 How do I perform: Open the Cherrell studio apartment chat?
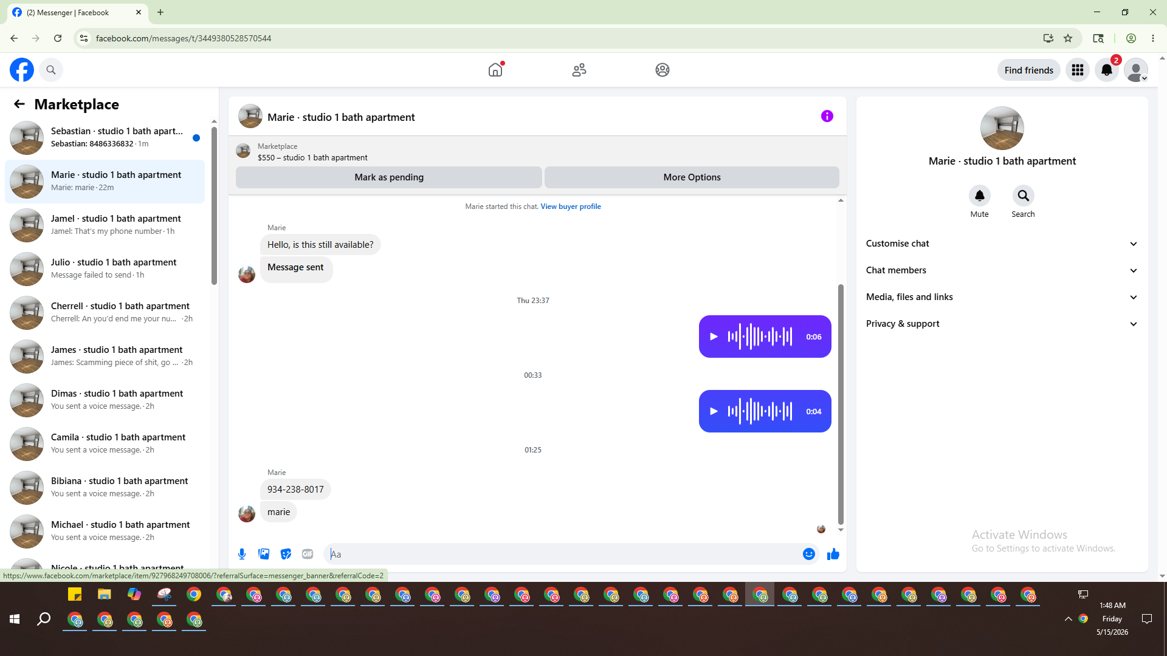[x=105, y=313]
